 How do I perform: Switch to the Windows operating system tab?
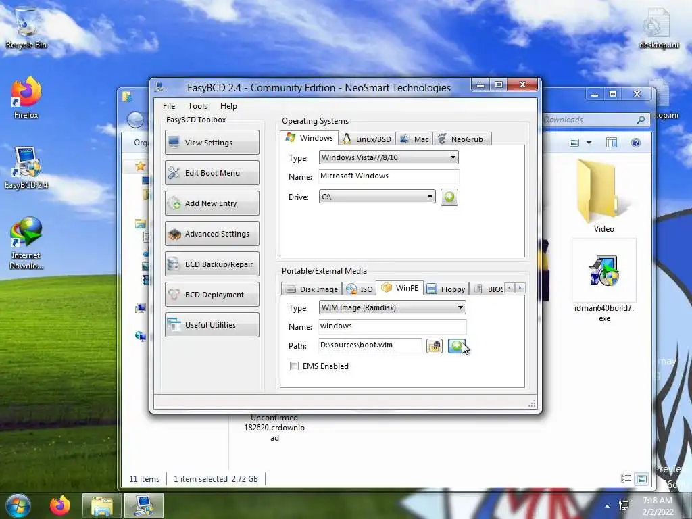pyautogui.click(x=310, y=138)
